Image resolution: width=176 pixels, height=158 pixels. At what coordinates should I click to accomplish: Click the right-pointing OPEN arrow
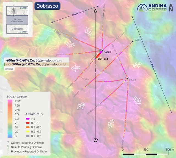137,65
